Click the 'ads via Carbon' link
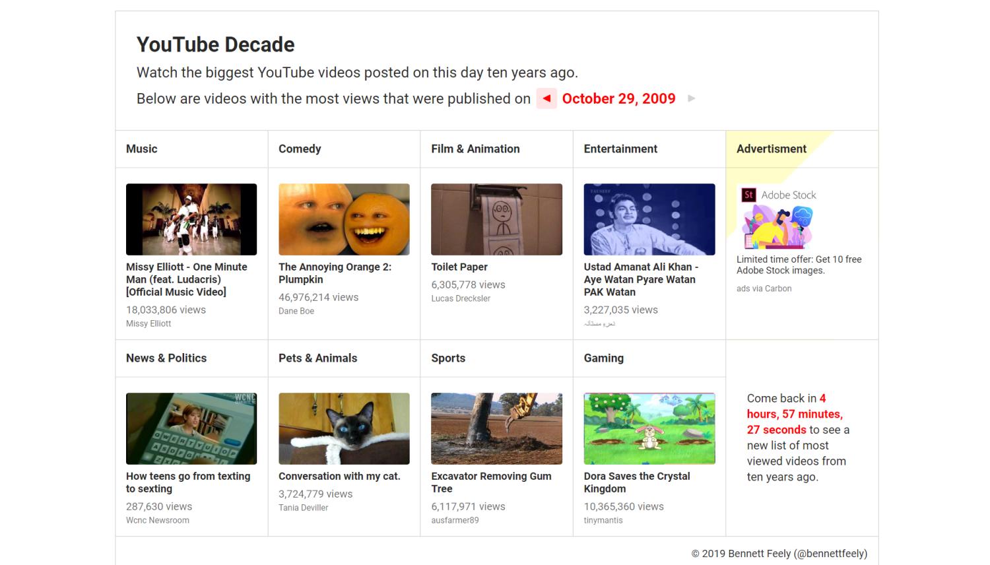The width and height of the screenshot is (990, 565). [x=764, y=288]
